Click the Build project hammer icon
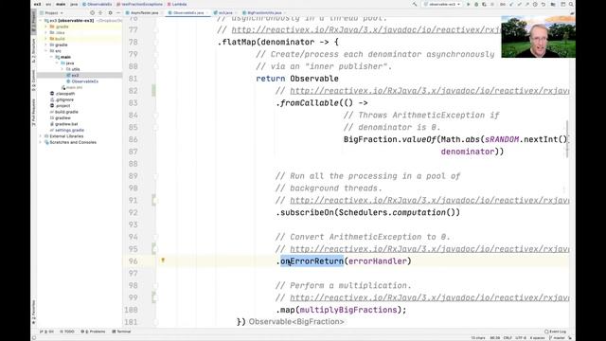This screenshot has height=341, width=606. click(415, 4)
